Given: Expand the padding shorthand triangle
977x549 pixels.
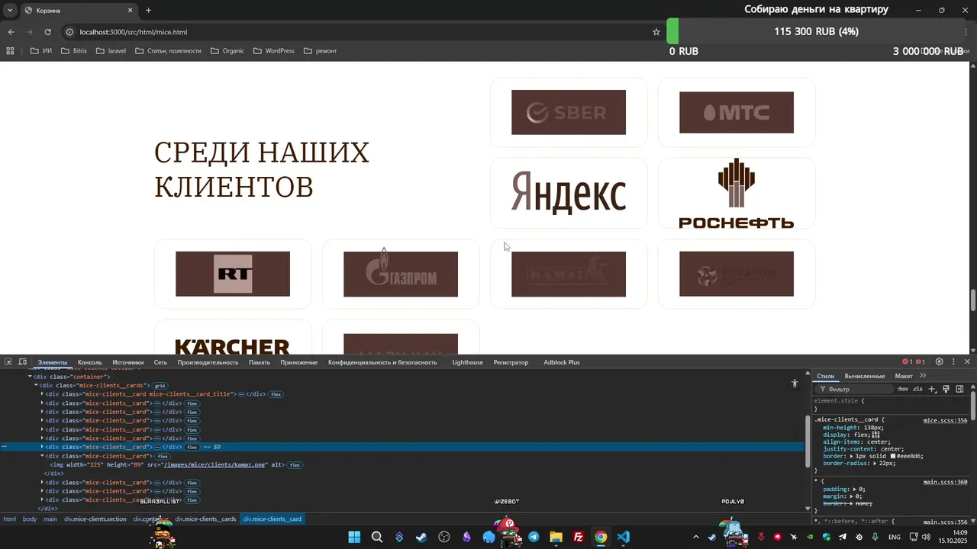Looking at the screenshot, I should click(x=854, y=490).
